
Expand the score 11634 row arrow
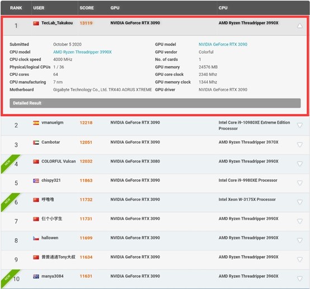(300, 259)
